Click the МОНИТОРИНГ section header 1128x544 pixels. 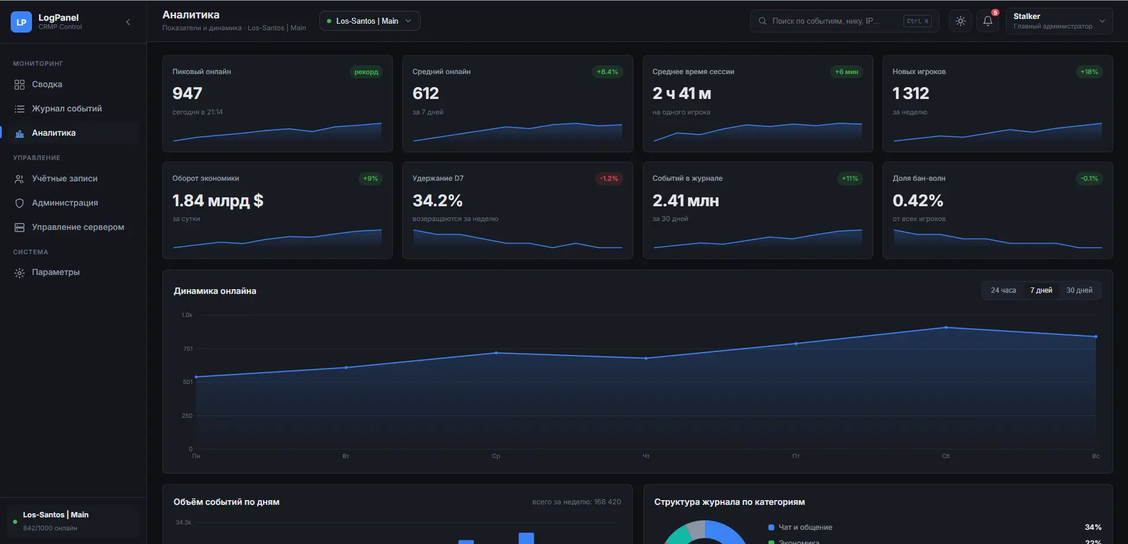(x=38, y=64)
